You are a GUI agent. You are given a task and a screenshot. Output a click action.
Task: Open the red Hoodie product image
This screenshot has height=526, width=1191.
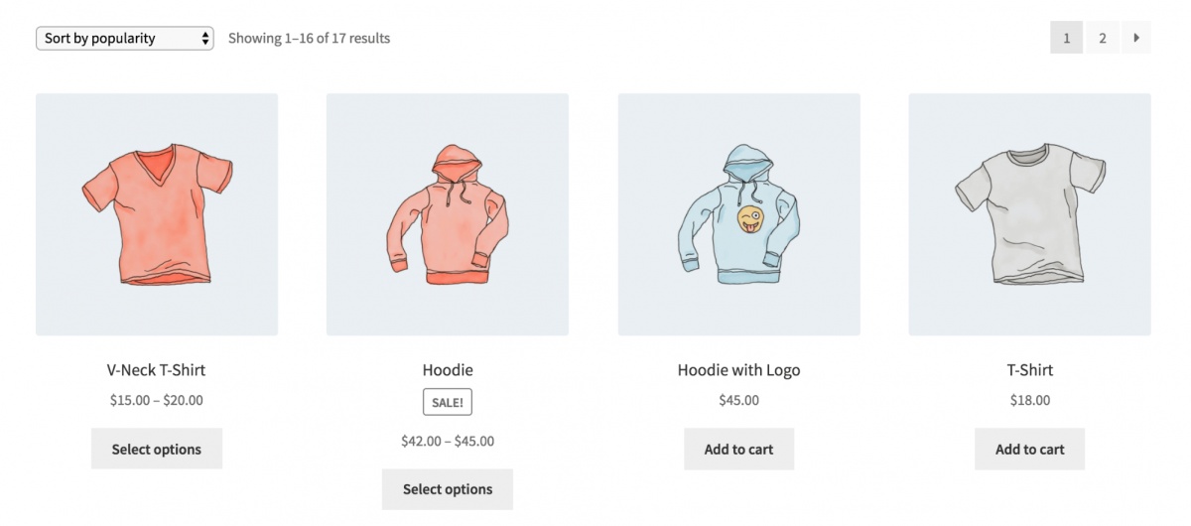[x=448, y=214]
